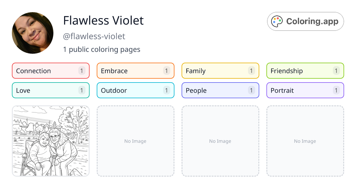Click the Coloring.app palette icon

click(277, 21)
